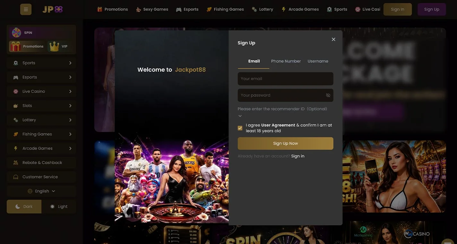Screen dimensions: 457x244
Task: Open the Promotions gift box in sidebar
Action: 15,46
